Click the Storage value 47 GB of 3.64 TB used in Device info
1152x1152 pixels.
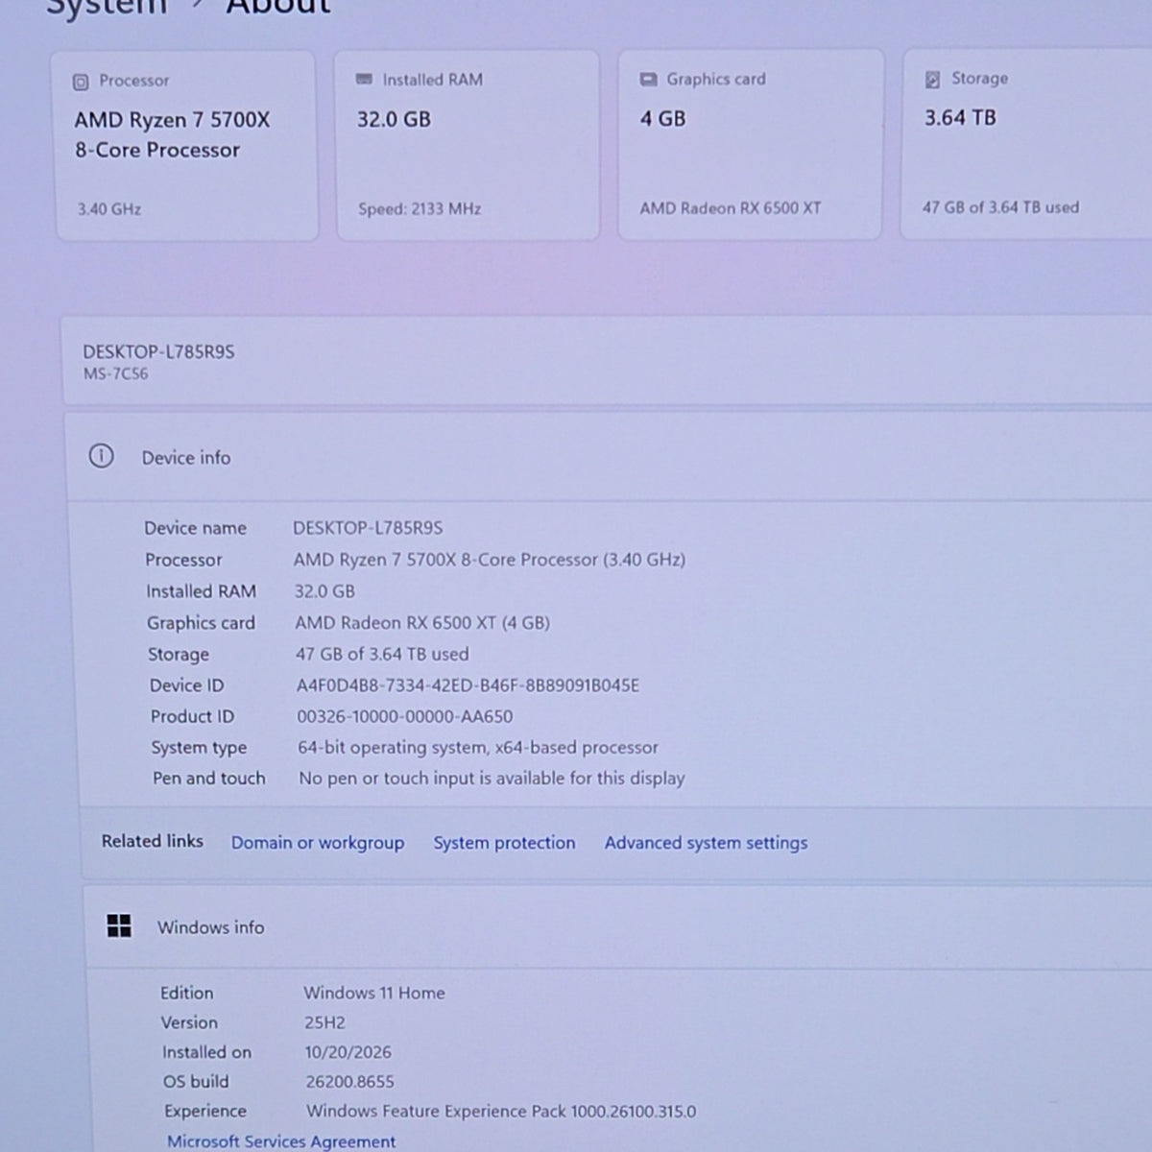click(382, 654)
